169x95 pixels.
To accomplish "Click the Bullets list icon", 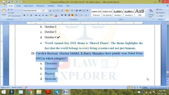I will click(x=62, y=11).
